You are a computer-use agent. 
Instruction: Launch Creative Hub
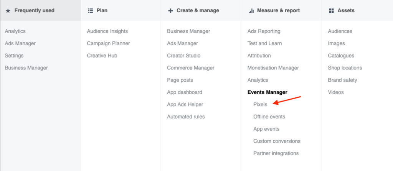[102, 56]
